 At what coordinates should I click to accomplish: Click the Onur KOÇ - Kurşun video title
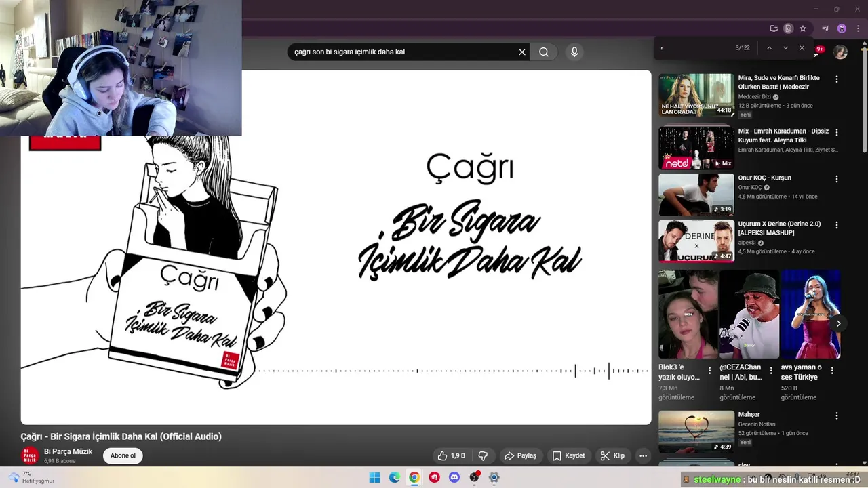(764, 178)
